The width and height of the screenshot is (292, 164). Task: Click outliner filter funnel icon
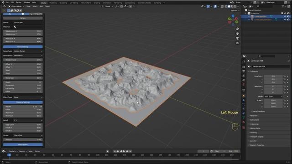[283, 6]
